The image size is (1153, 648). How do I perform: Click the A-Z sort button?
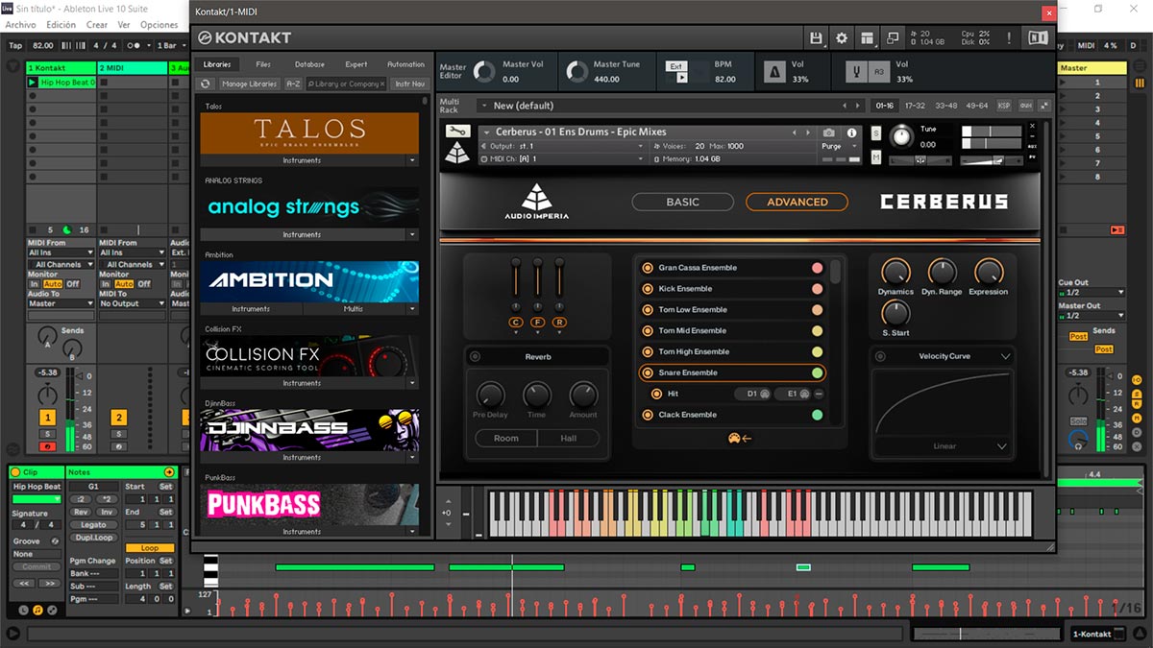[294, 84]
